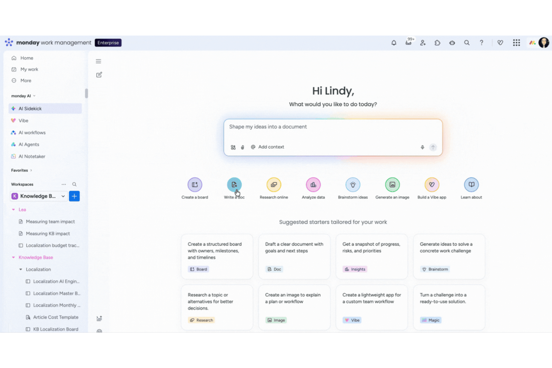
Task: Click the Brainstorm ideas icon
Action: coord(353,185)
